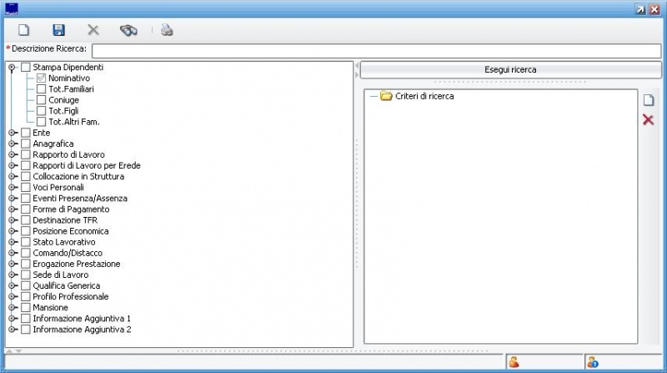667x373 pixels.
Task: Click the orange user icon in status bar
Action: pyautogui.click(x=514, y=362)
